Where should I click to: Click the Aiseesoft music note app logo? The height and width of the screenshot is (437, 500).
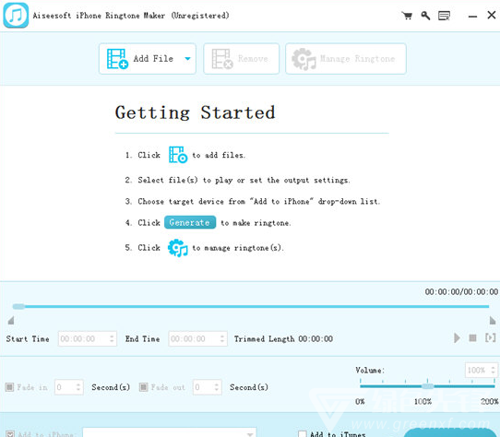[x=16, y=16]
